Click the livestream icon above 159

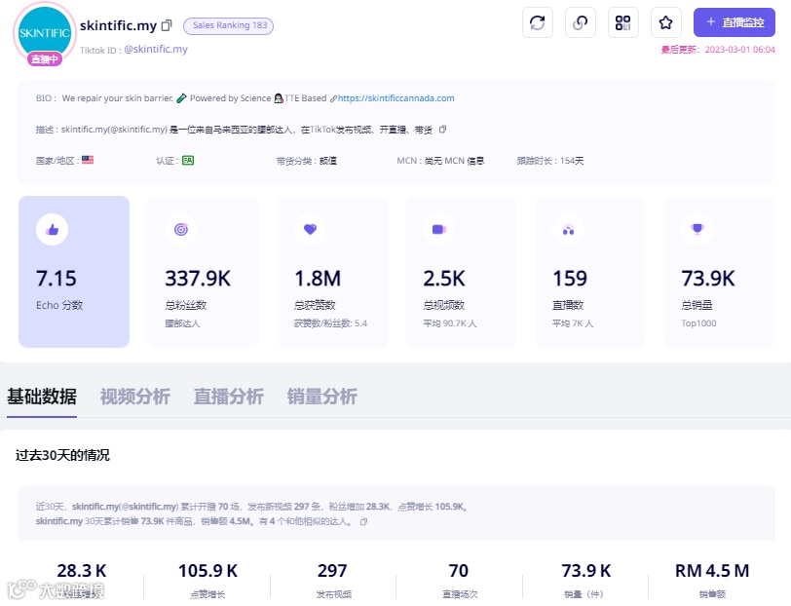tap(568, 230)
